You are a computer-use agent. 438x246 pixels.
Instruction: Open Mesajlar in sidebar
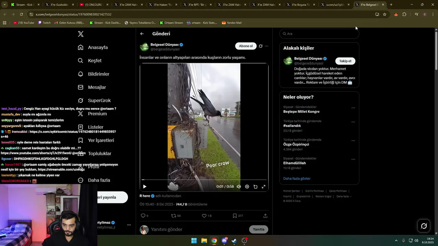tap(97, 87)
